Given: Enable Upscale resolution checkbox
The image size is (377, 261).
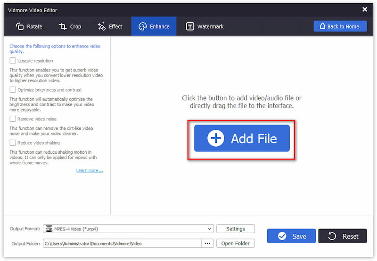Looking at the screenshot, I should click(13, 61).
